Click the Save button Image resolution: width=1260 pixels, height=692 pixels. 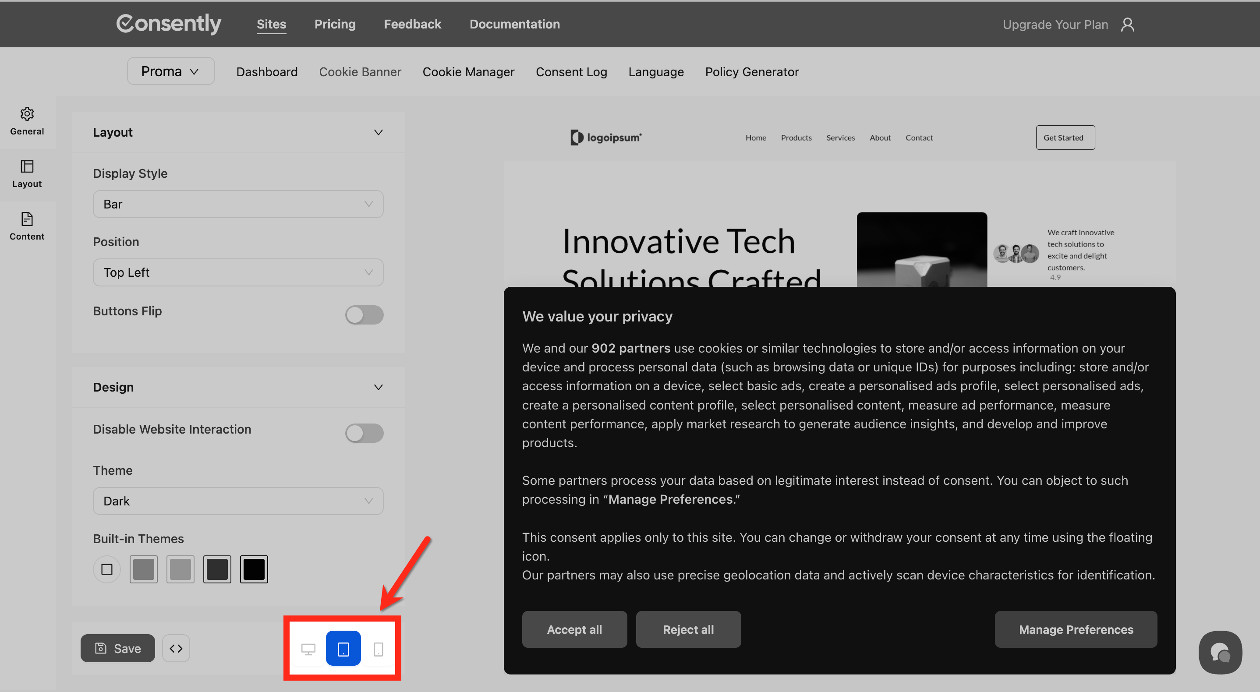[117, 648]
